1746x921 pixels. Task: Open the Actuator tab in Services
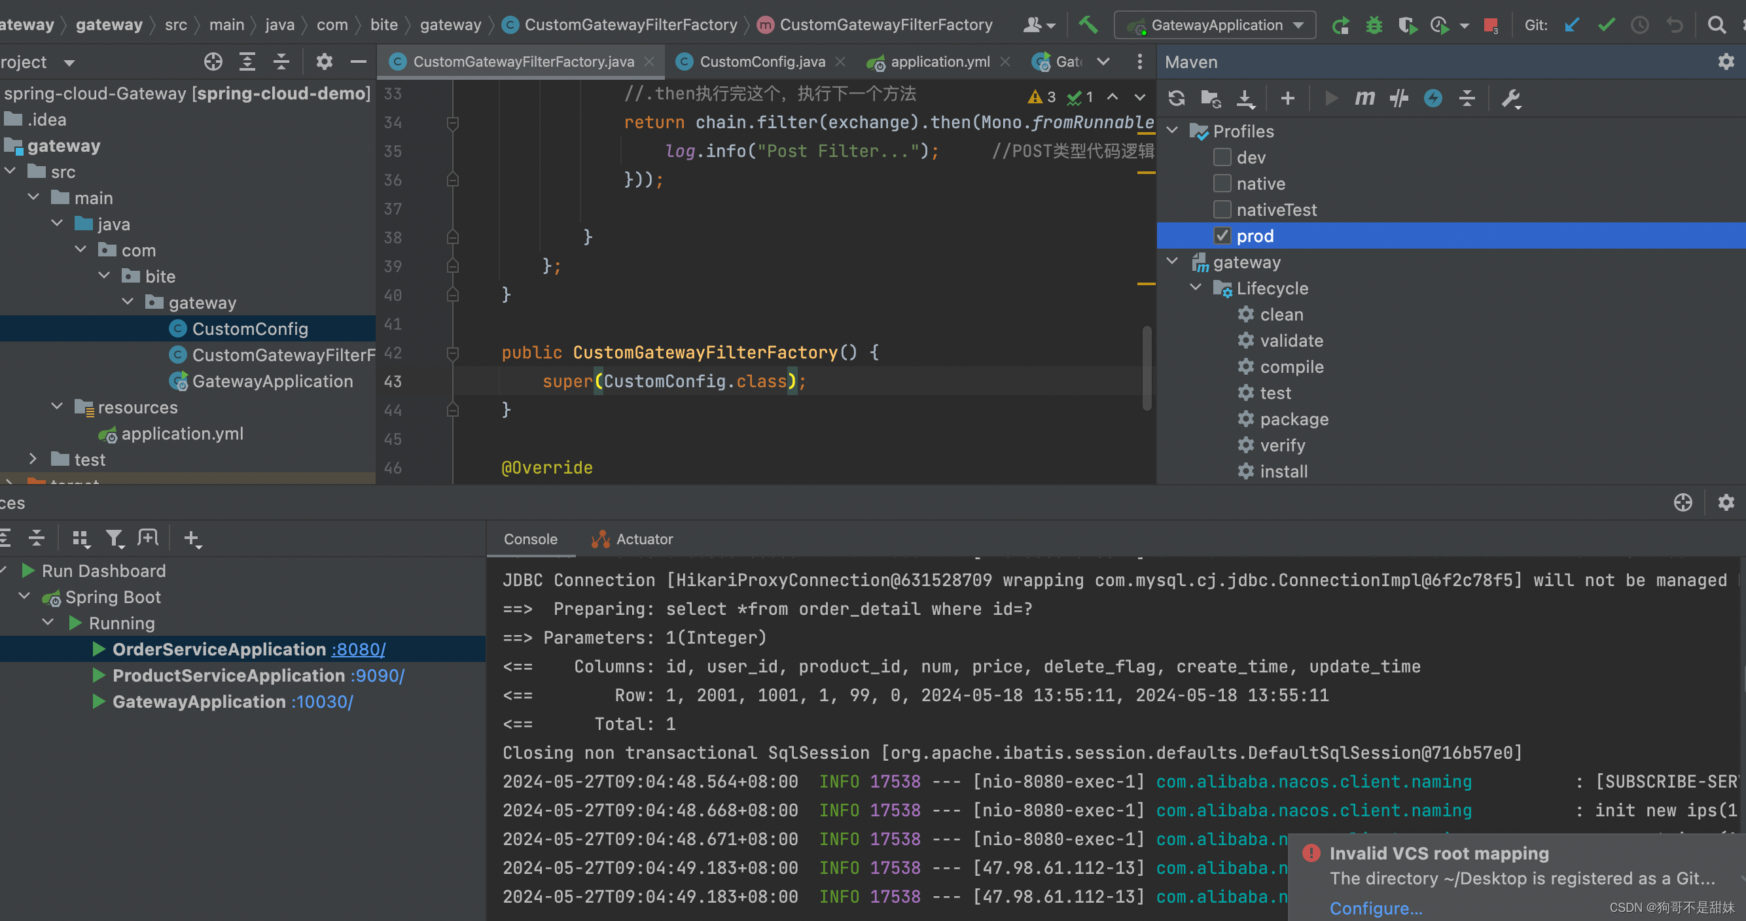[643, 540]
